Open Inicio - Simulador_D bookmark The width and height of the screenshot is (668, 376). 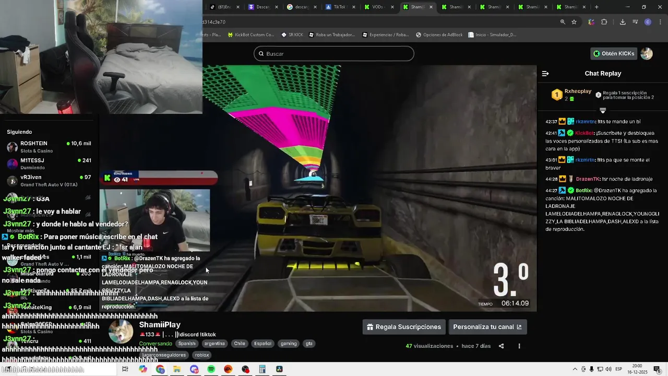[492, 35]
